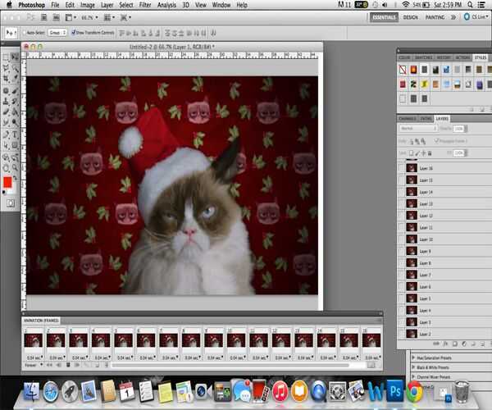Select the Clone Stamp tool
This screenshot has width=492, height=410.
(6, 102)
